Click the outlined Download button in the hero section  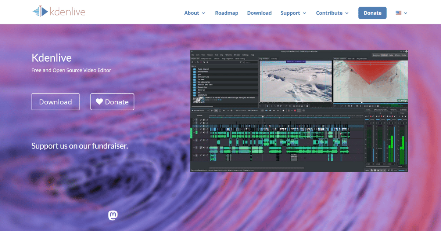tap(55, 102)
